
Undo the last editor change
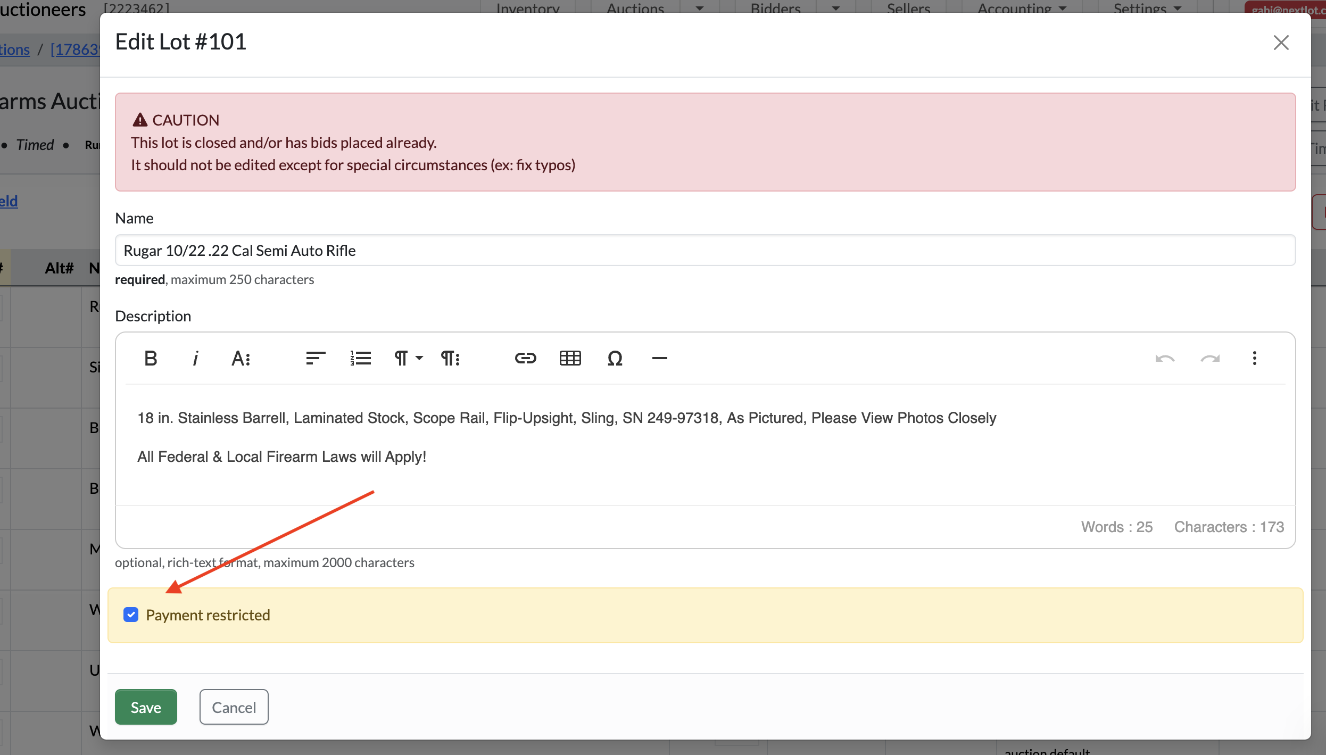tap(1165, 358)
